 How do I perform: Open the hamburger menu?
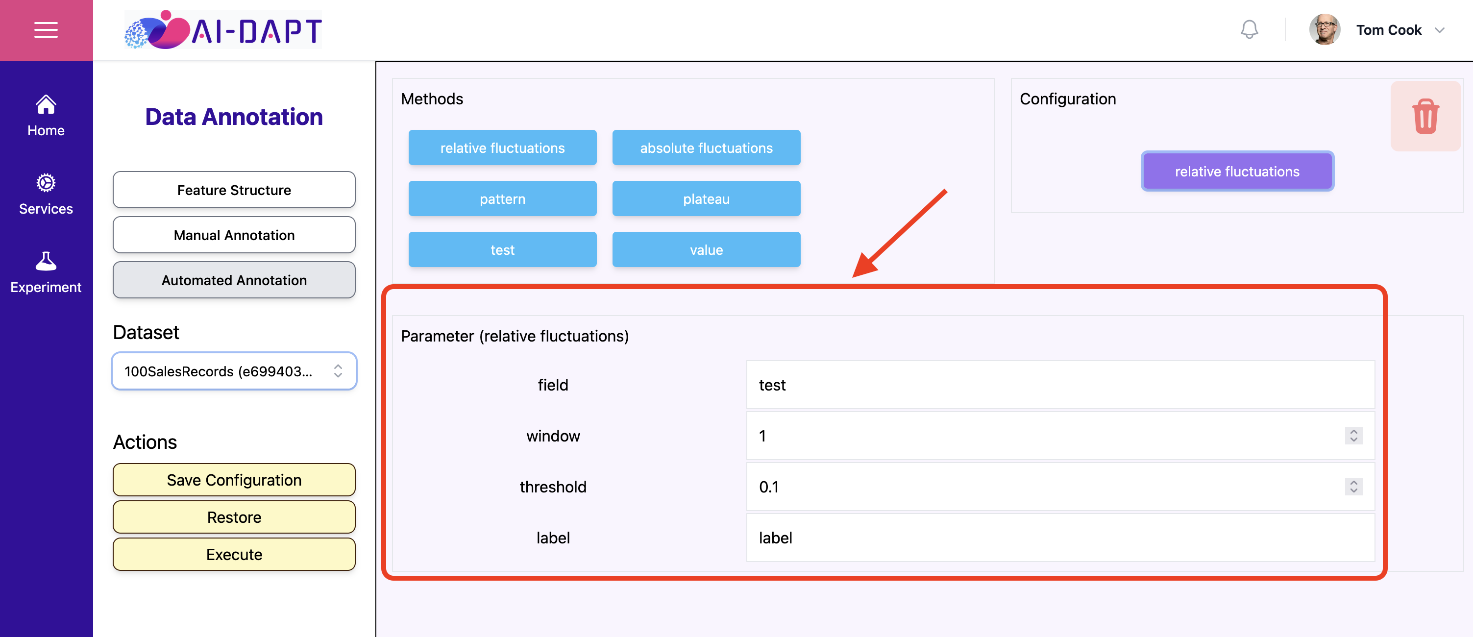coord(46,30)
